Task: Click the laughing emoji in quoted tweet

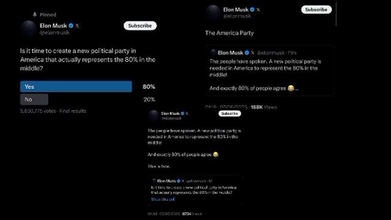Action: 291,88
